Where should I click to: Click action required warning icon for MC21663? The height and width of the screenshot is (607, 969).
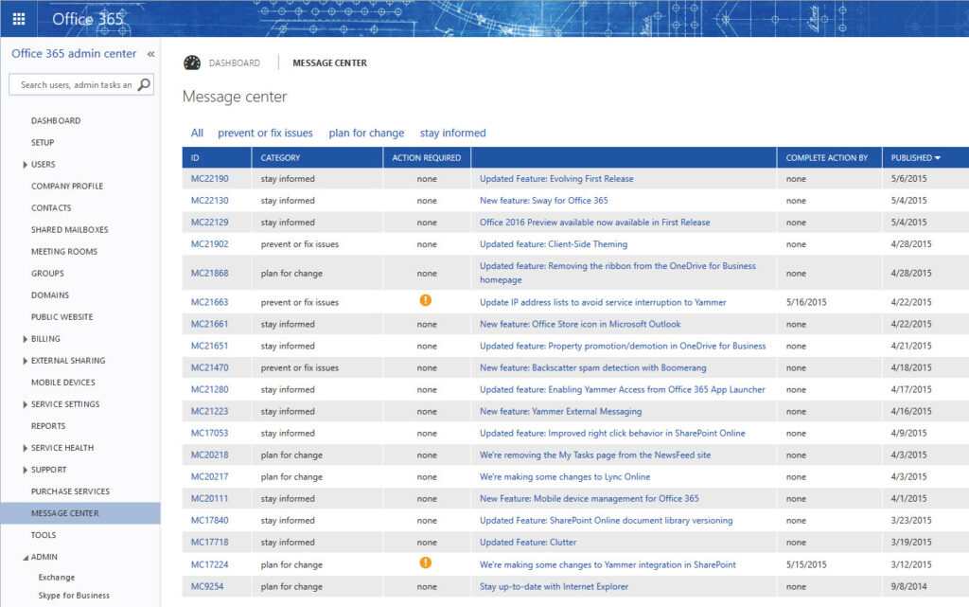(x=426, y=300)
